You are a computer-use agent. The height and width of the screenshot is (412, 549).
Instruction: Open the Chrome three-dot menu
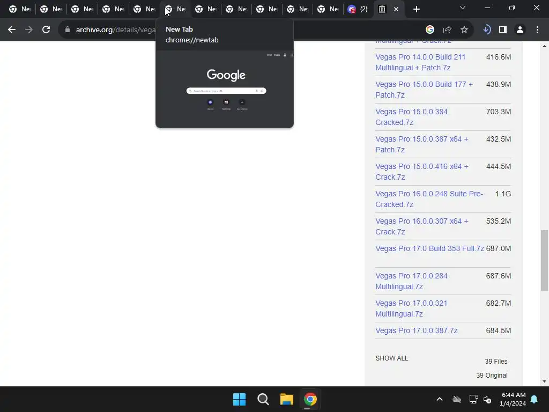(x=537, y=30)
